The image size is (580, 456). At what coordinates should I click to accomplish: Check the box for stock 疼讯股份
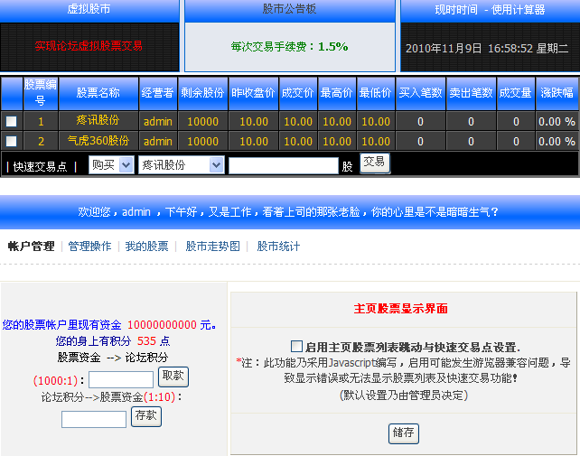pos(12,121)
